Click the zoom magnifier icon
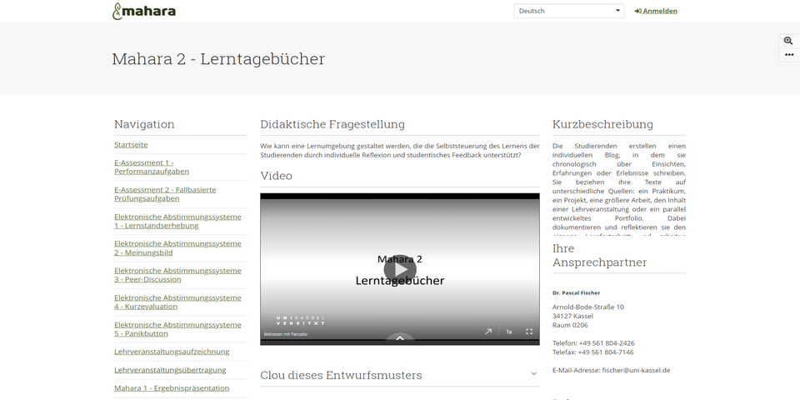The height and width of the screenshot is (400, 800). coord(789,41)
